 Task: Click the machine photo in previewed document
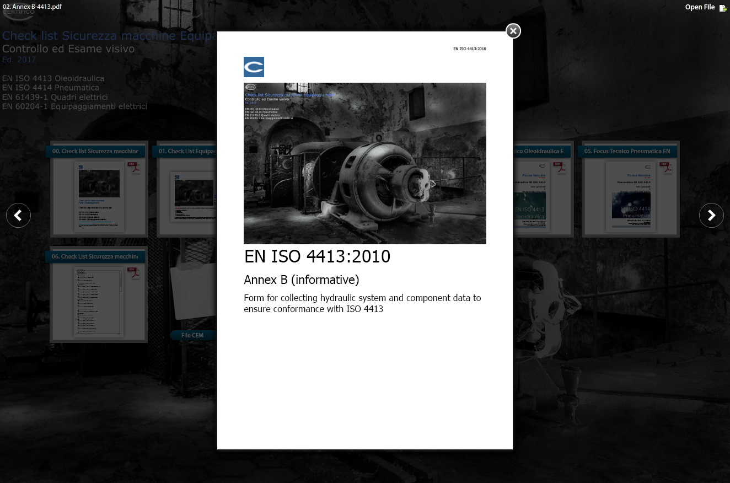[364, 163]
